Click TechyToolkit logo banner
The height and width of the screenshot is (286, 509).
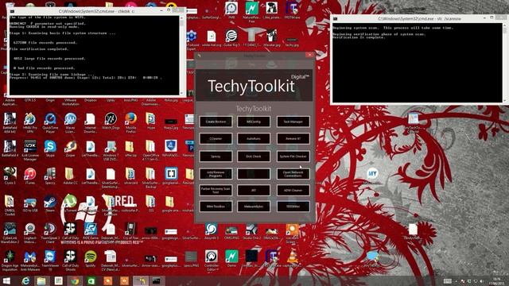pos(254,85)
